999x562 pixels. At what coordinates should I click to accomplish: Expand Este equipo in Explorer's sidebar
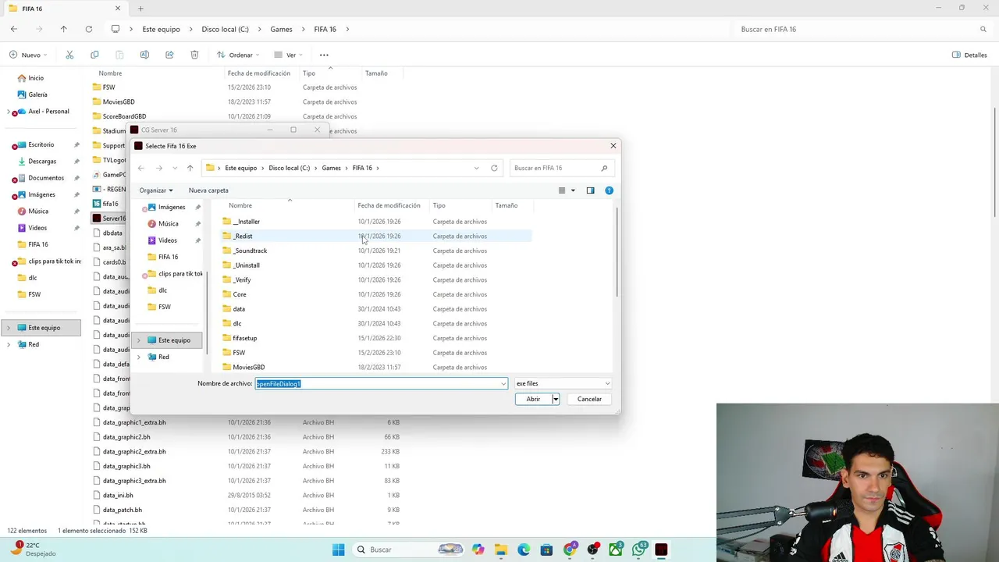tap(9, 328)
